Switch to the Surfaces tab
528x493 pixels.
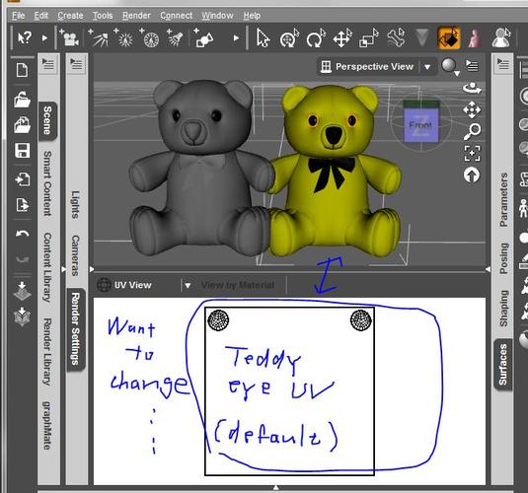pos(502,365)
